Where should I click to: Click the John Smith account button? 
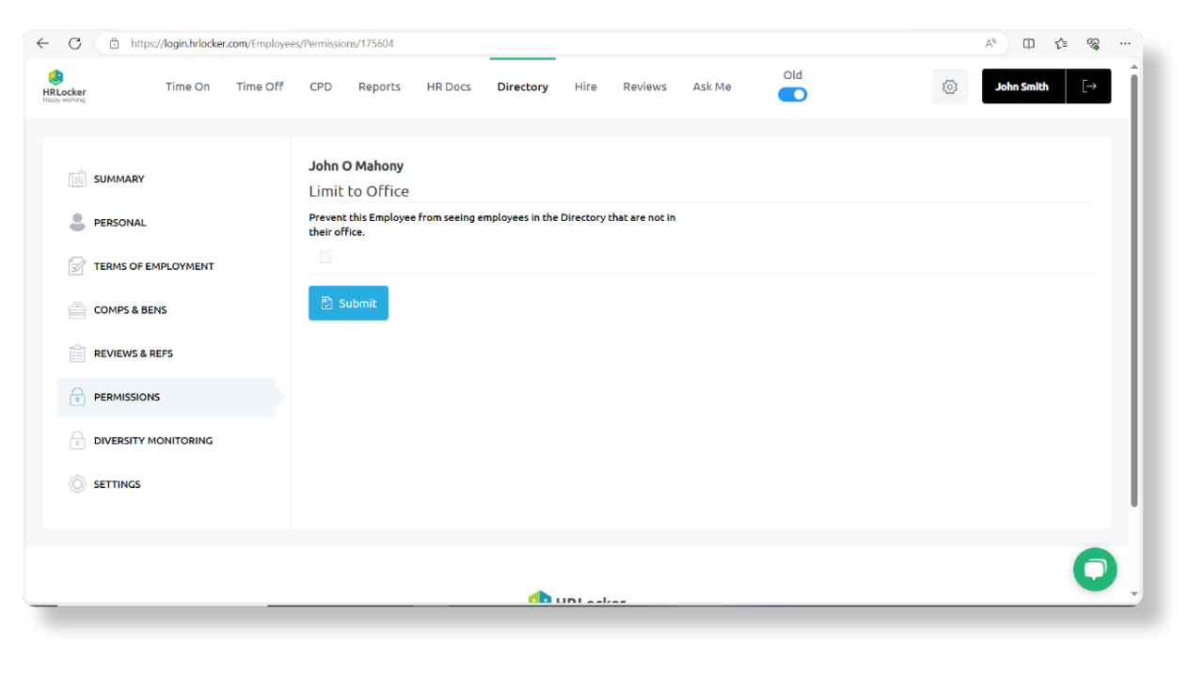(x=1022, y=86)
